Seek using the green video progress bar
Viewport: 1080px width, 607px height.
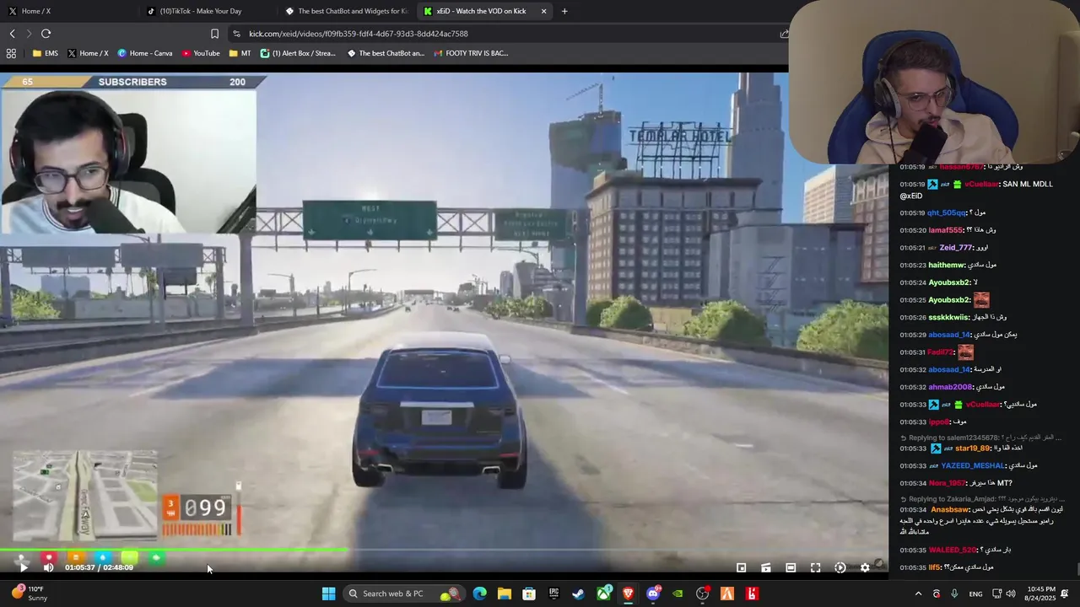(x=444, y=551)
